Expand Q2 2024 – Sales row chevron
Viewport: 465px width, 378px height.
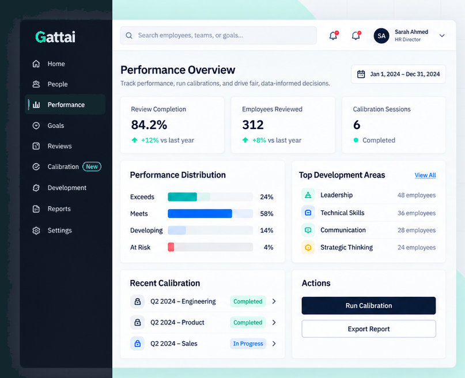click(274, 343)
